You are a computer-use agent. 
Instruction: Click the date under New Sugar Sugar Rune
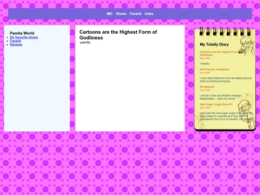point(205,108)
